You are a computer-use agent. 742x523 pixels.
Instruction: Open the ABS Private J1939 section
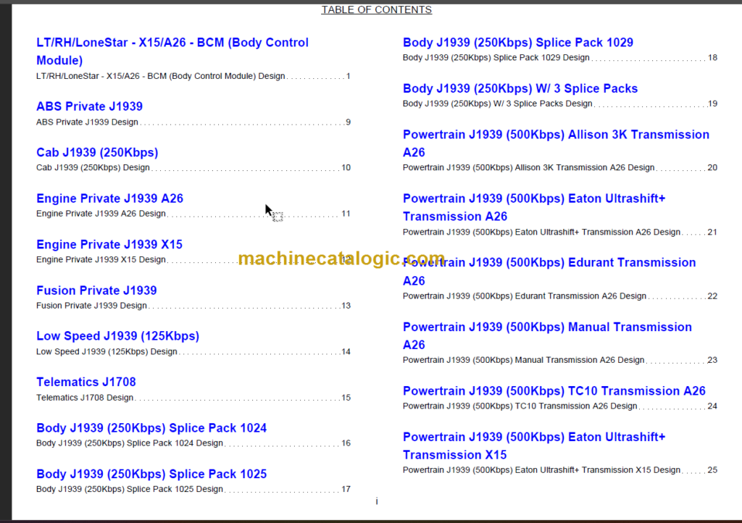89,106
